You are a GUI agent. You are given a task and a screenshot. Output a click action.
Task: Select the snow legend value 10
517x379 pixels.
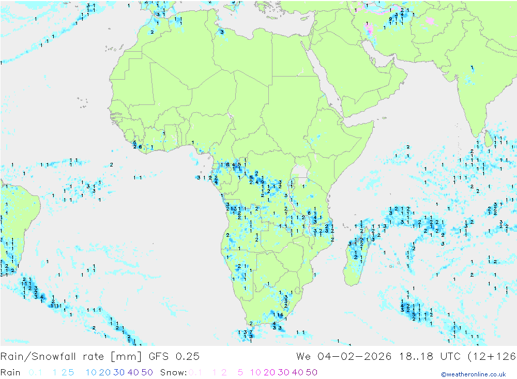(x=255, y=372)
